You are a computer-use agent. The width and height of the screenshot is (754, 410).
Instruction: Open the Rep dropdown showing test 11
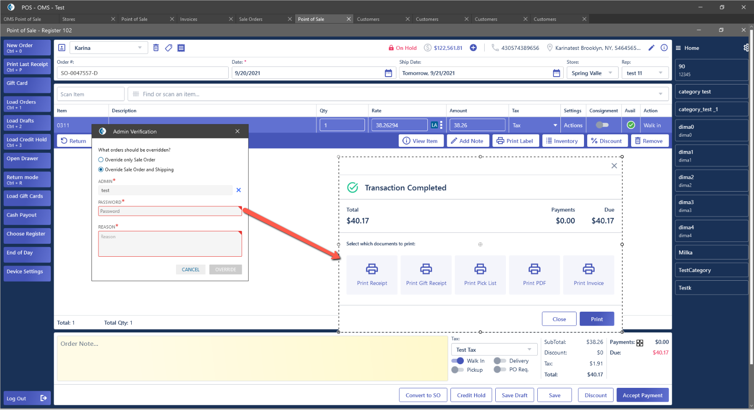660,73
